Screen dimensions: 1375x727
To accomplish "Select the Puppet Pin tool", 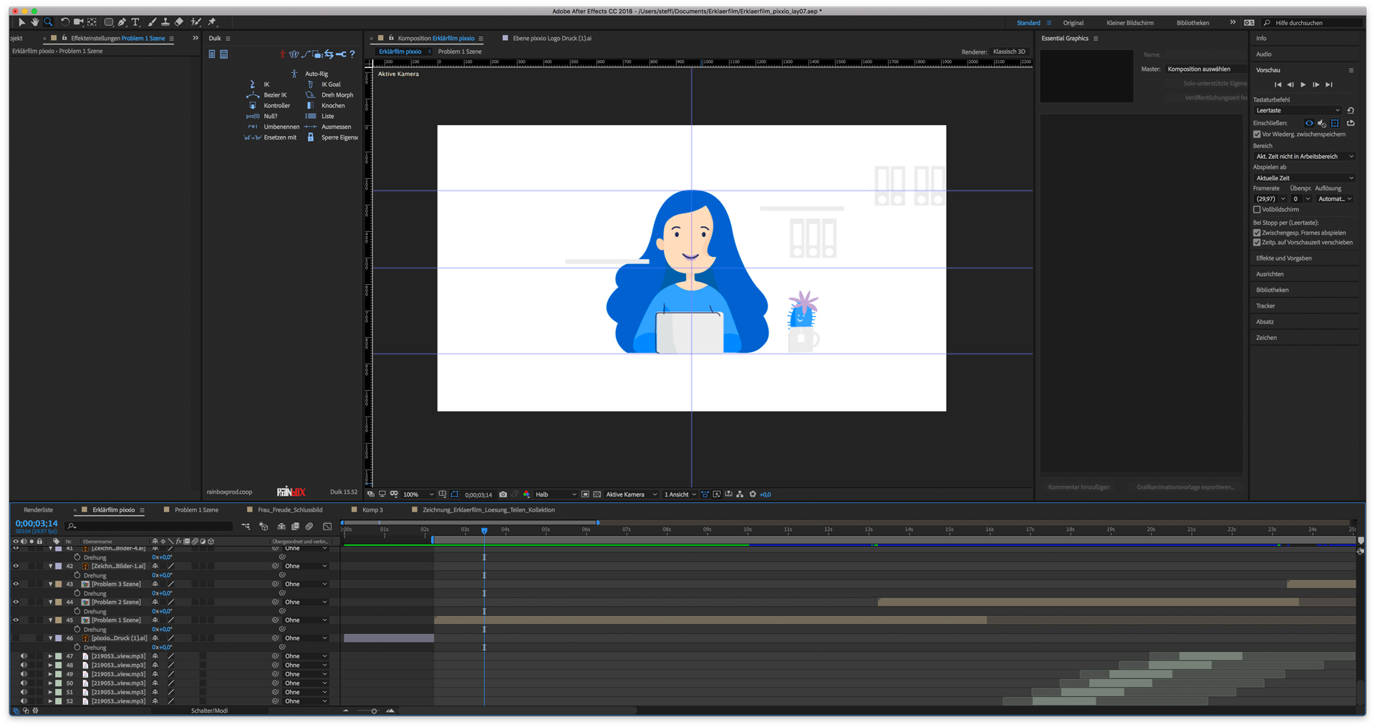I will tap(212, 22).
